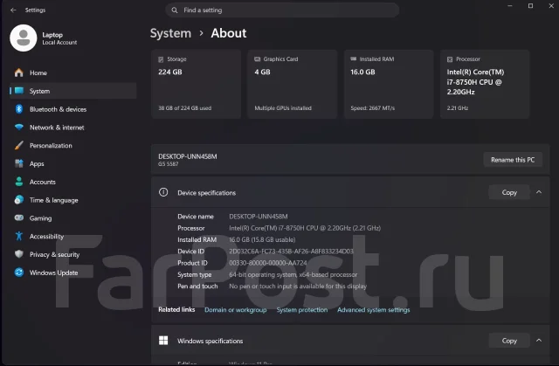Open Apps settings page
This screenshot has width=559, height=366.
(x=73, y=163)
